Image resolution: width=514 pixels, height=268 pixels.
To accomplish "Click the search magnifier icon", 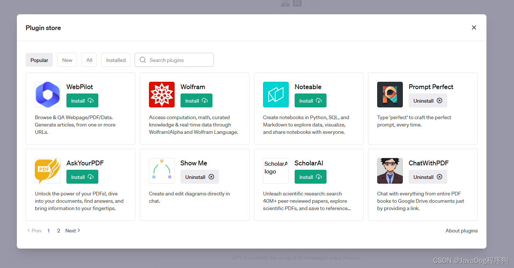I will click(143, 60).
